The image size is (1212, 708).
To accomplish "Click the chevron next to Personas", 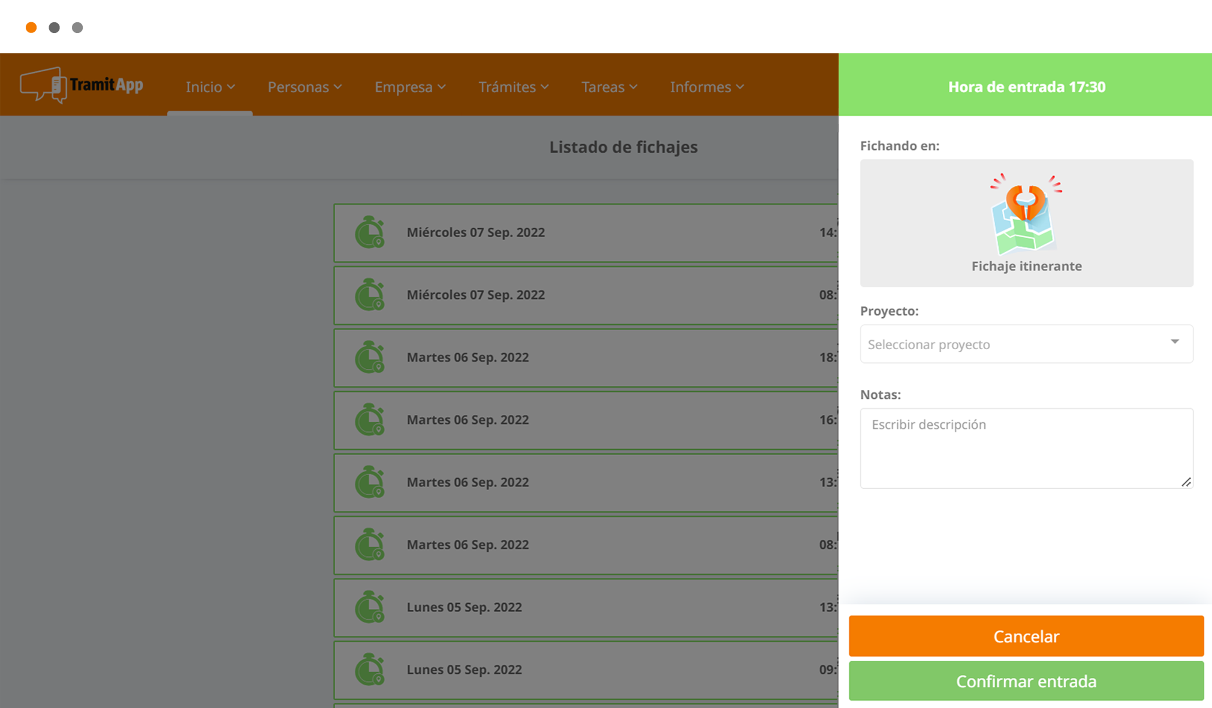I will tap(338, 87).
